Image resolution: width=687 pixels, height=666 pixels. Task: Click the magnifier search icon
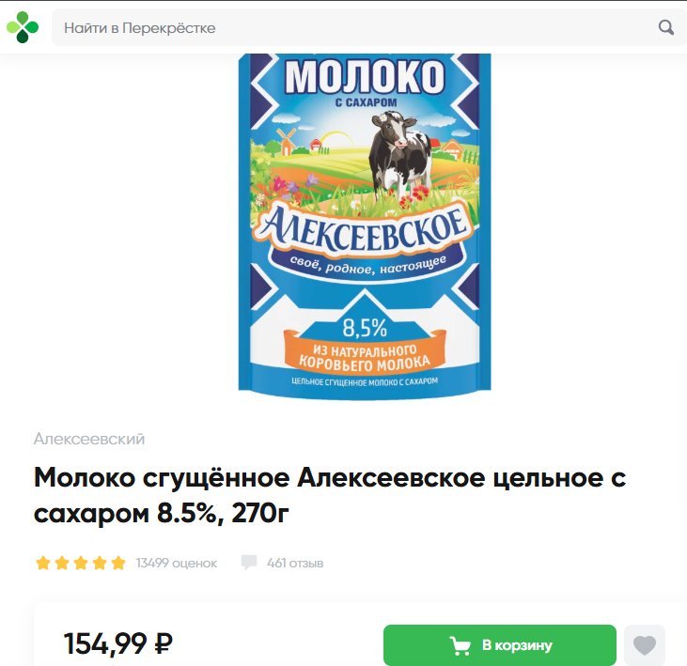tap(666, 27)
